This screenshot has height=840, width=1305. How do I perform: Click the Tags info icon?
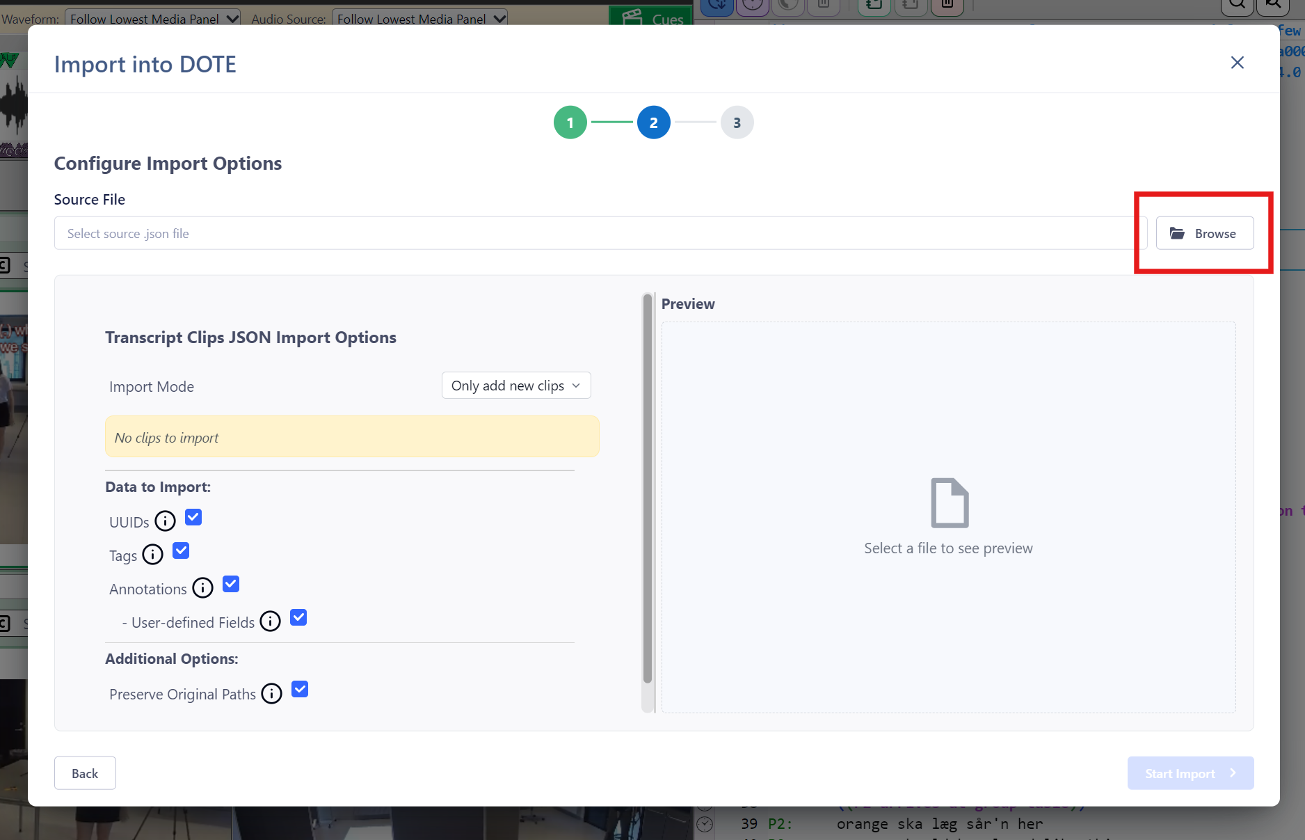pos(152,555)
